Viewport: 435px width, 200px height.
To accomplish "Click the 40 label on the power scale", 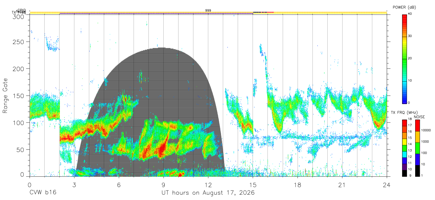I will click(410, 14).
